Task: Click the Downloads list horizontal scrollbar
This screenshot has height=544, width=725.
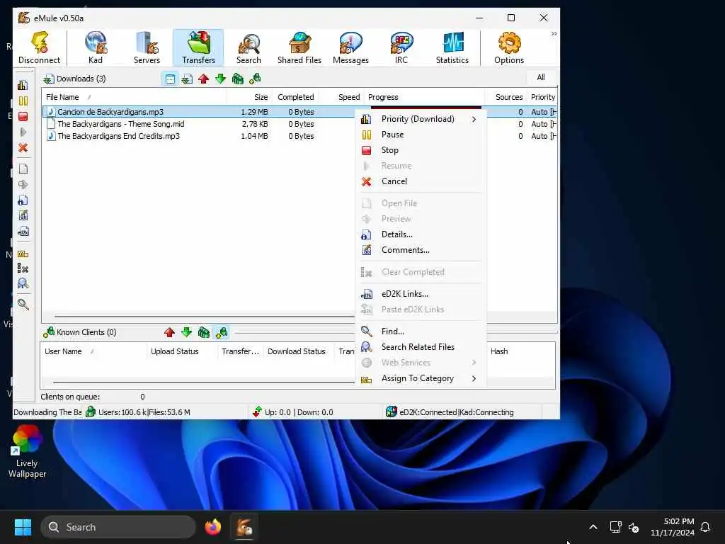Action: (x=203, y=317)
